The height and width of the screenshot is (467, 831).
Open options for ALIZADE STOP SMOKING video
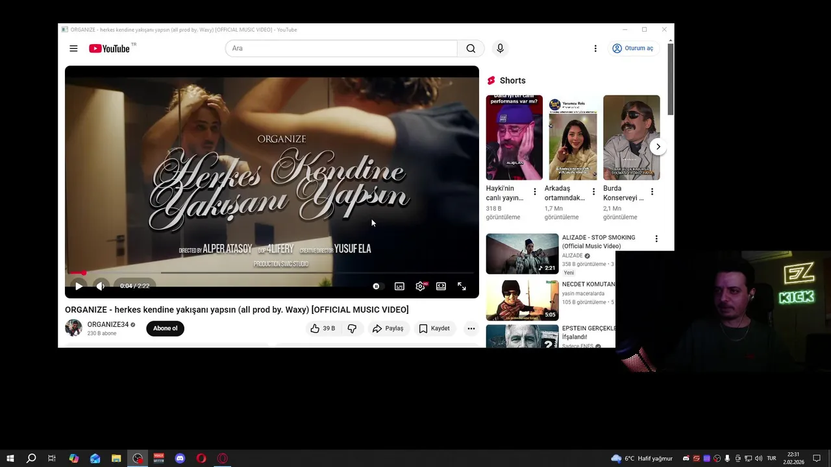[656, 239]
